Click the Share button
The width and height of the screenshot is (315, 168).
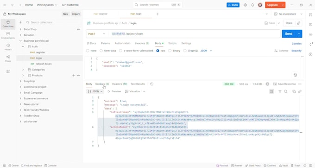[289, 23]
